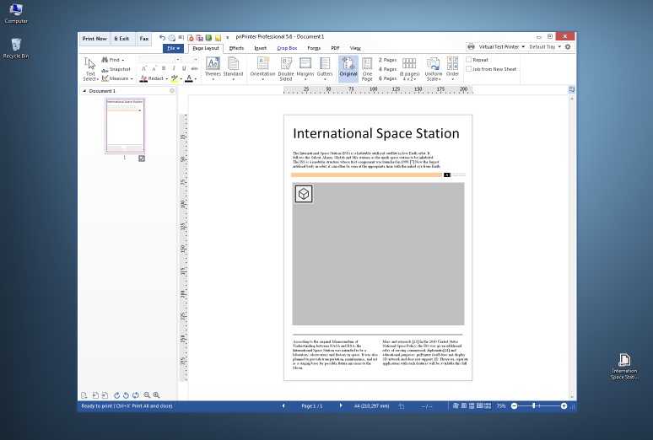Select the One Page layout
The width and height of the screenshot is (653, 440).
point(367,69)
